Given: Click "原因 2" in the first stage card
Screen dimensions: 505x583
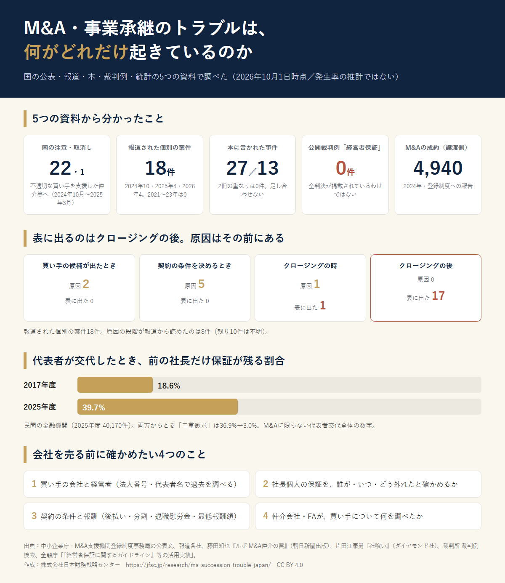Looking at the screenshot, I should click(x=79, y=285).
